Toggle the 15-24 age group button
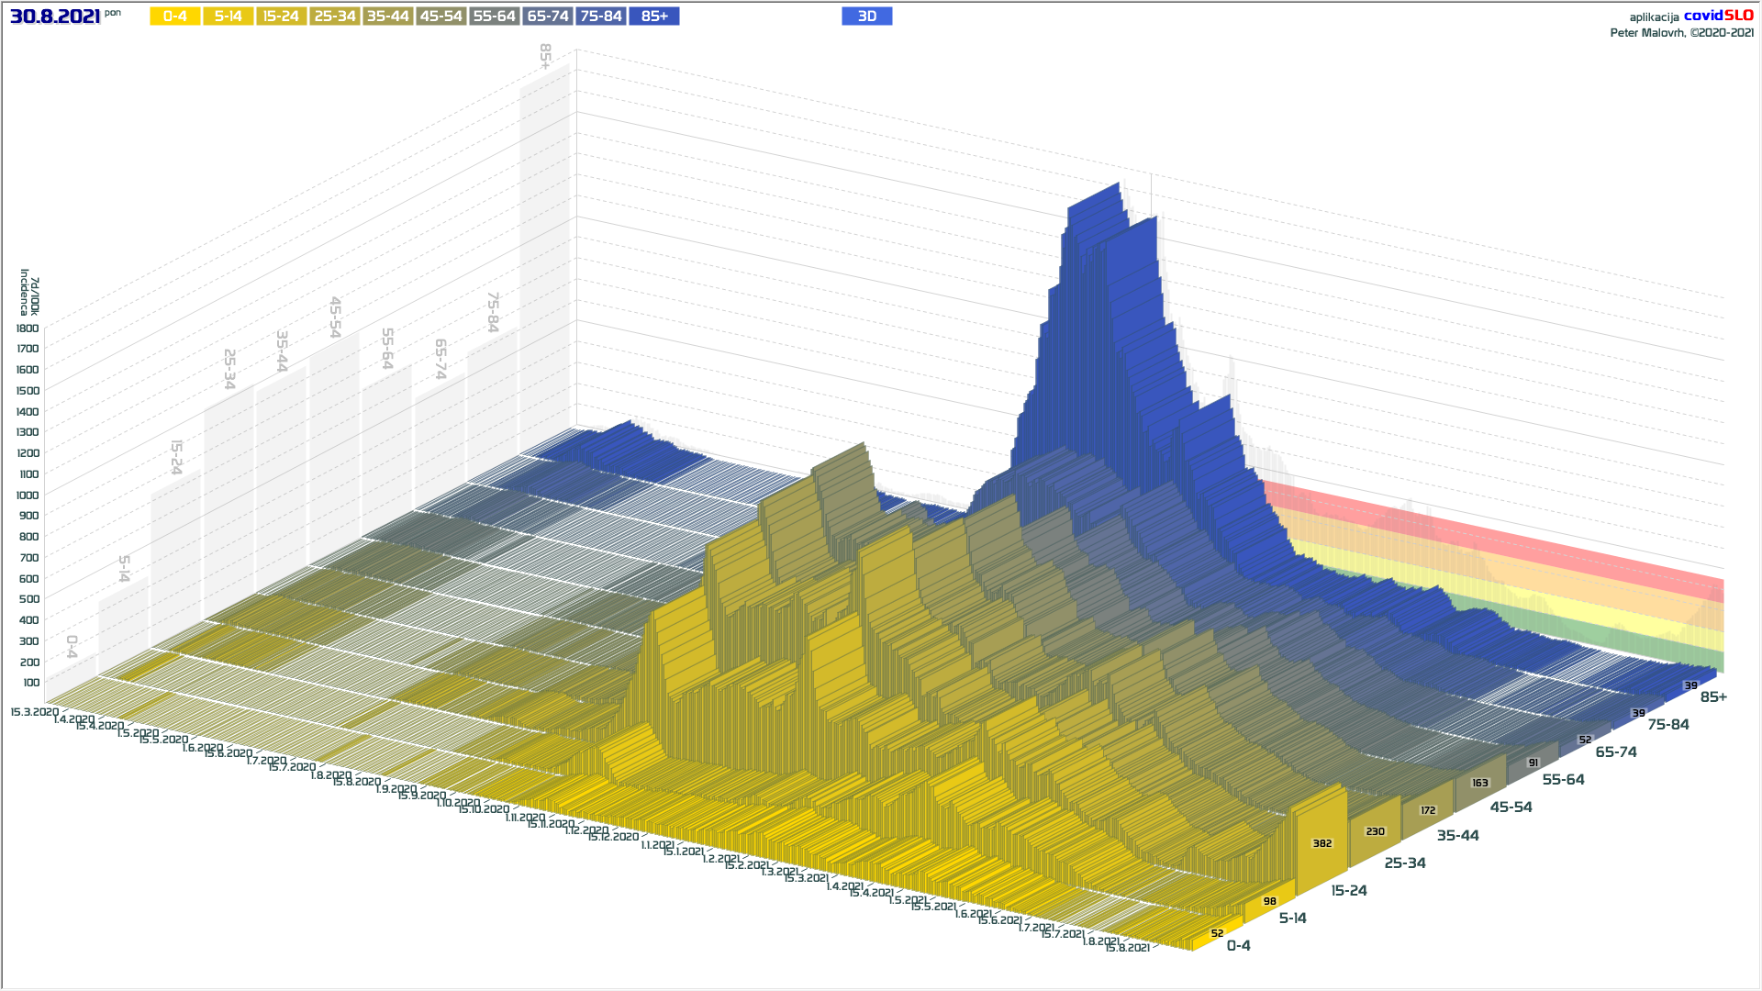1762x991 pixels. (281, 17)
